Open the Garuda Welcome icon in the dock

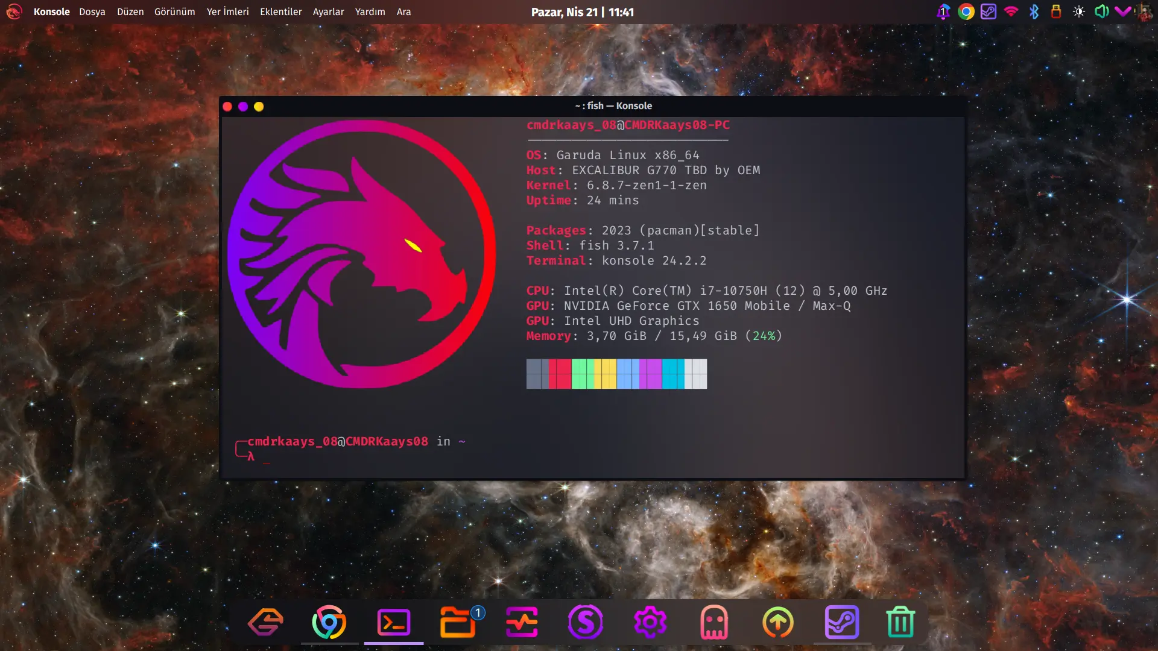265,622
